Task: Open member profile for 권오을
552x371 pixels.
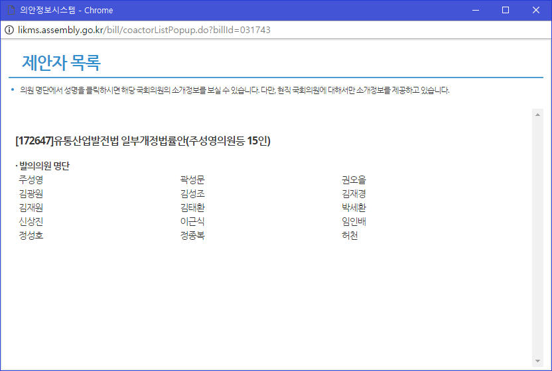Action: click(354, 180)
